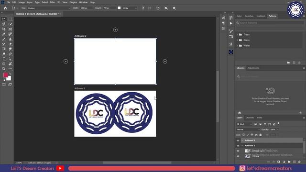Select the Clone Stamp tool
The image size is (306, 172).
tap(10, 39)
